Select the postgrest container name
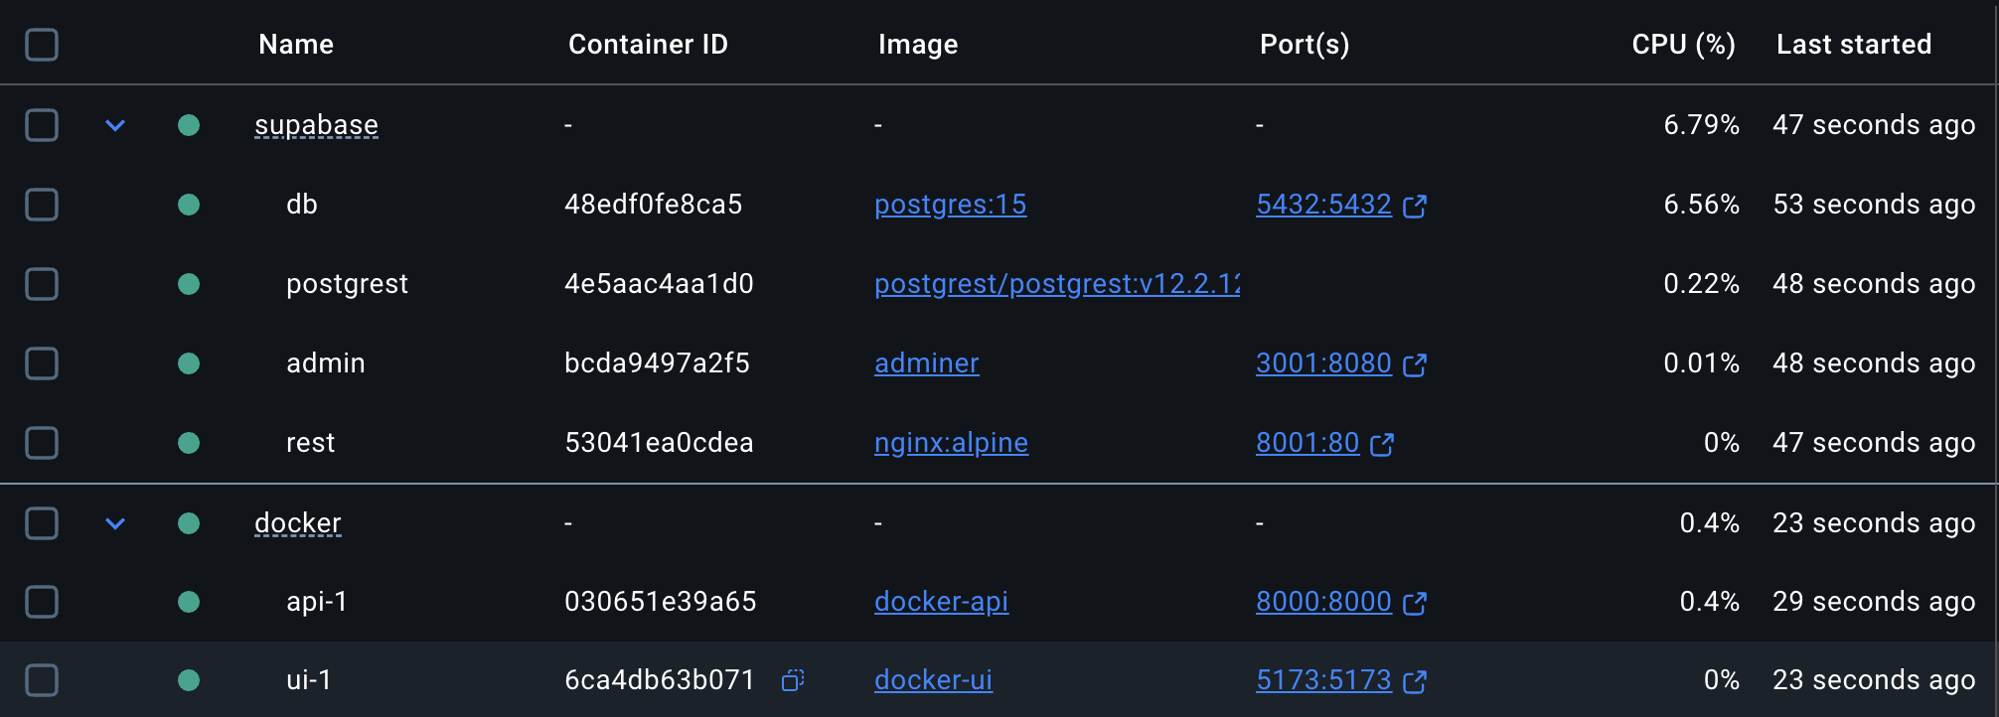Screen dimensions: 1999x717 tap(348, 284)
